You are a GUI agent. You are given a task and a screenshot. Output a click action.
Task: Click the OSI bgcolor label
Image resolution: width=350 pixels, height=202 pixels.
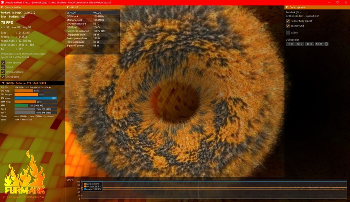pos(292,40)
